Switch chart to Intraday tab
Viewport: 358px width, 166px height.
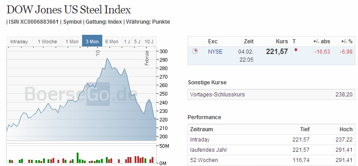click(x=19, y=42)
